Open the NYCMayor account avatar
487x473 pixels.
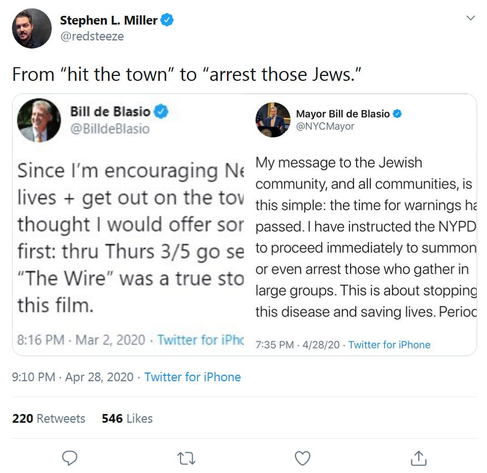click(x=273, y=120)
